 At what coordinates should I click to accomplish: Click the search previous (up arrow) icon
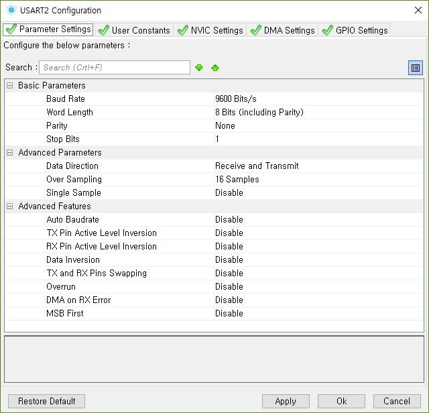tap(215, 68)
